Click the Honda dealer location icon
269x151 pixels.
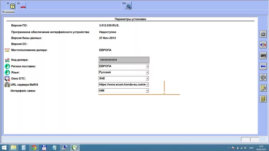tap(7, 50)
